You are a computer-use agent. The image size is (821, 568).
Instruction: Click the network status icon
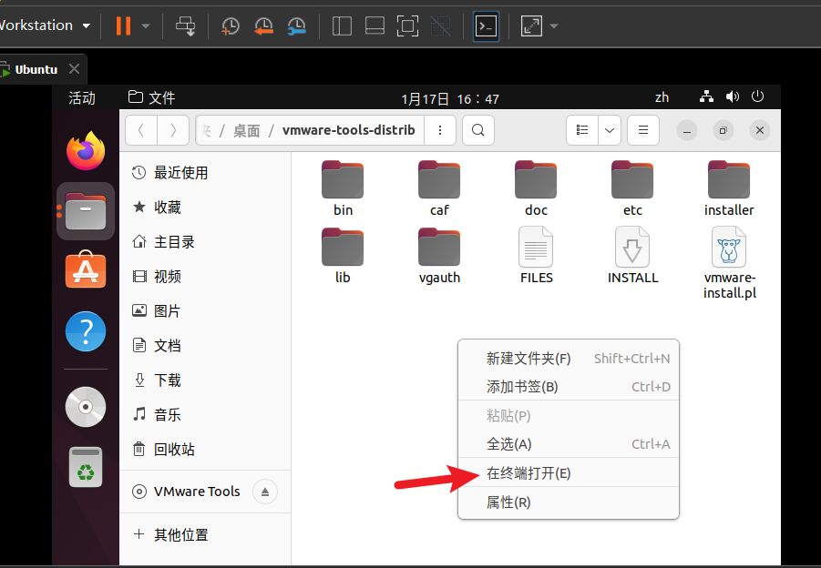point(706,96)
